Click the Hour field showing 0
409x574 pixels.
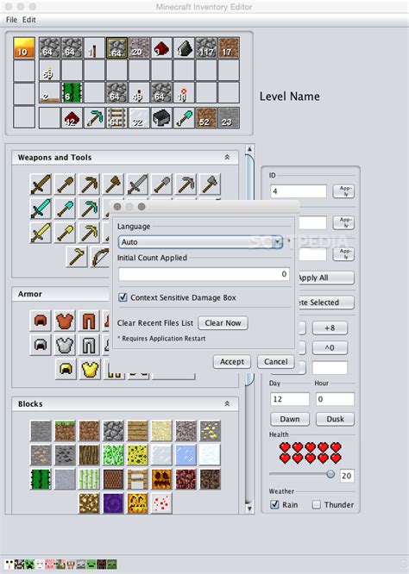pyautogui.click(x=335, y=399)
